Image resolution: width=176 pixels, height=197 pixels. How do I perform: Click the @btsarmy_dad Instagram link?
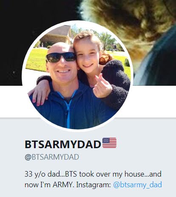(137, 185)
